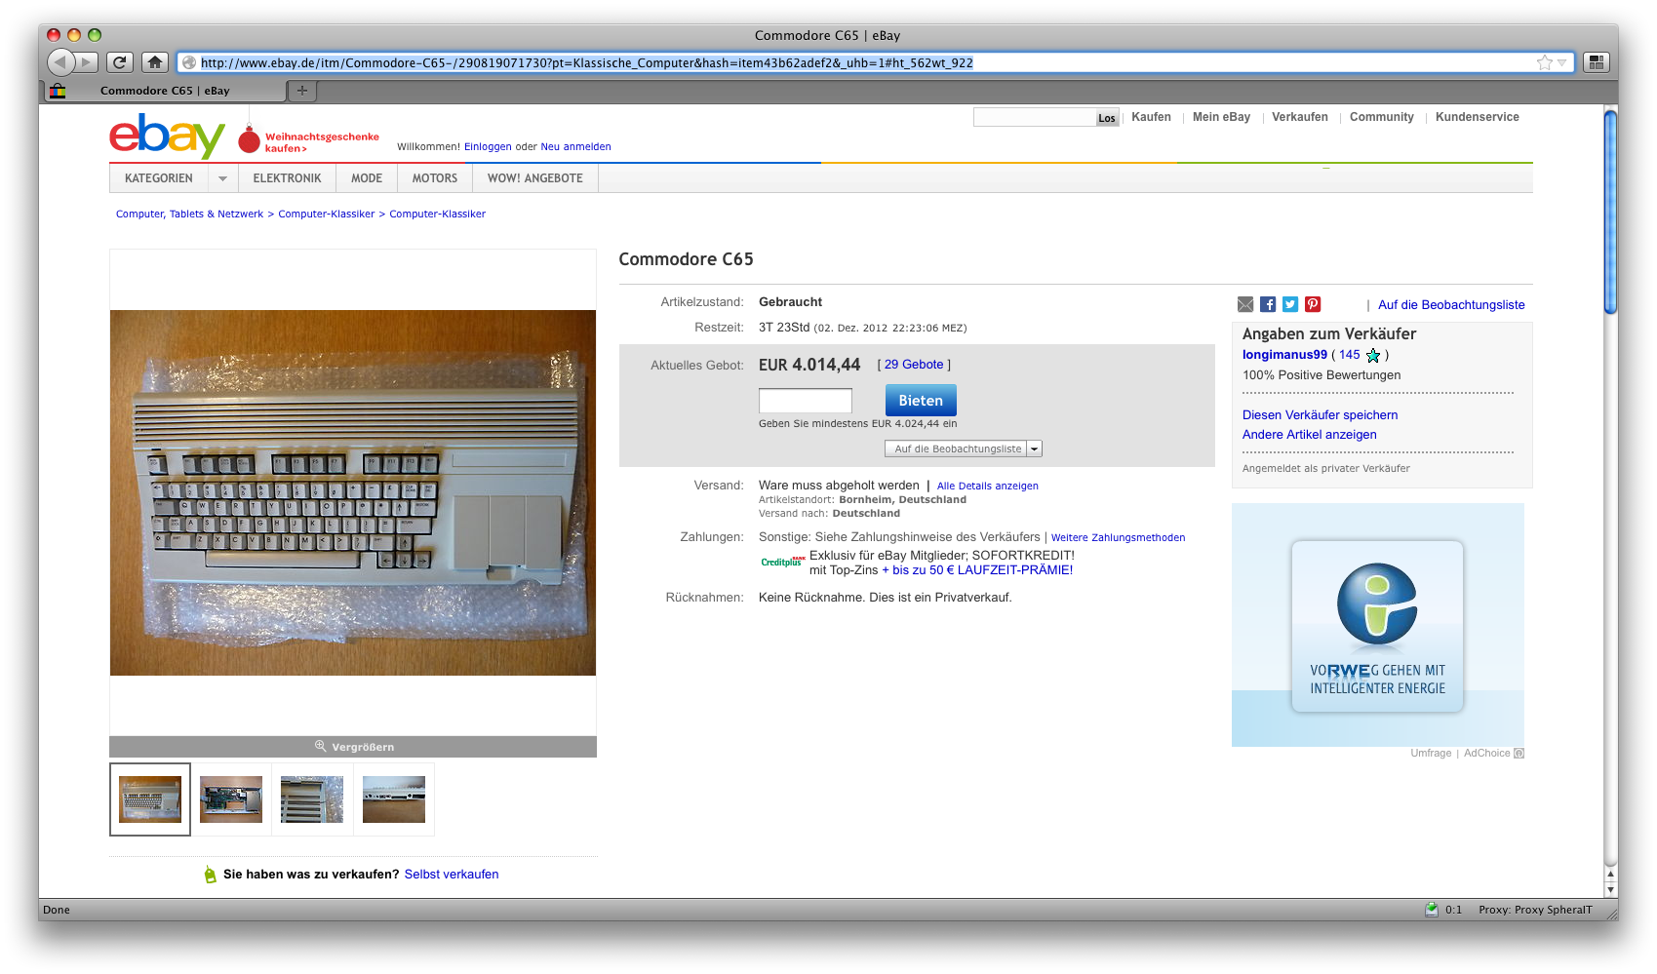Open the Weihnachtsgeschenke kaufen ornament banner
1657x974 pixels.
point(309,141)
